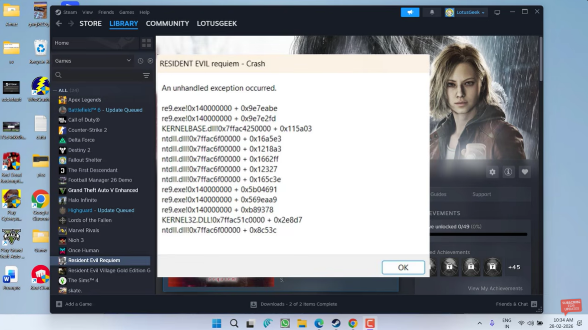Click the recent activity clock icon

(141, 61)
